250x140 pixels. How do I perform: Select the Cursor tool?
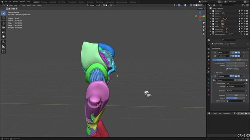point(4,18)
